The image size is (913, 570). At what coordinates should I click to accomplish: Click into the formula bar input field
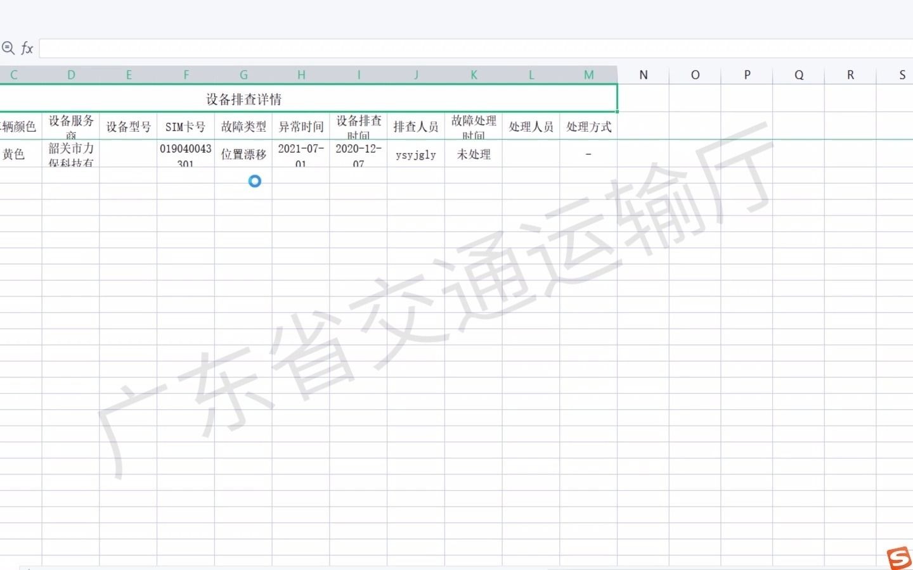pos(476,48)
